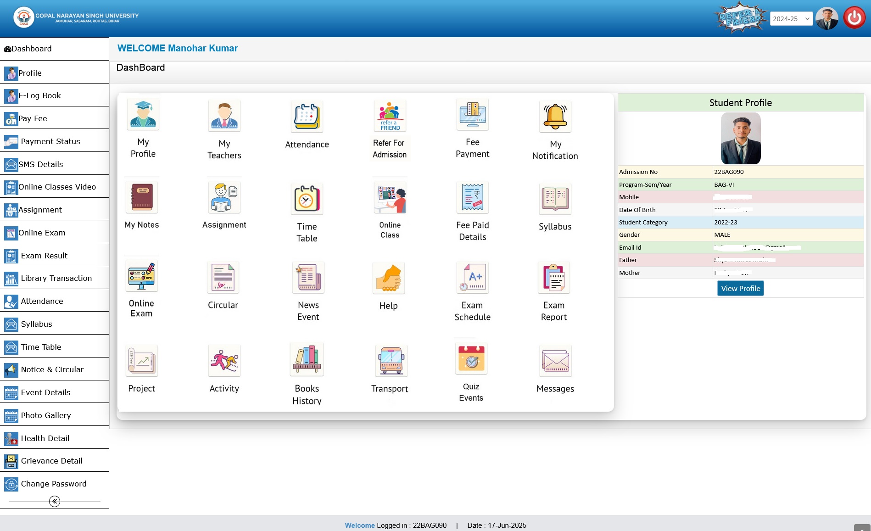Image resolution: width=871 pixels, height=531 pixels.
Task: Open the Help hand icon
Action: coord(388,278)
